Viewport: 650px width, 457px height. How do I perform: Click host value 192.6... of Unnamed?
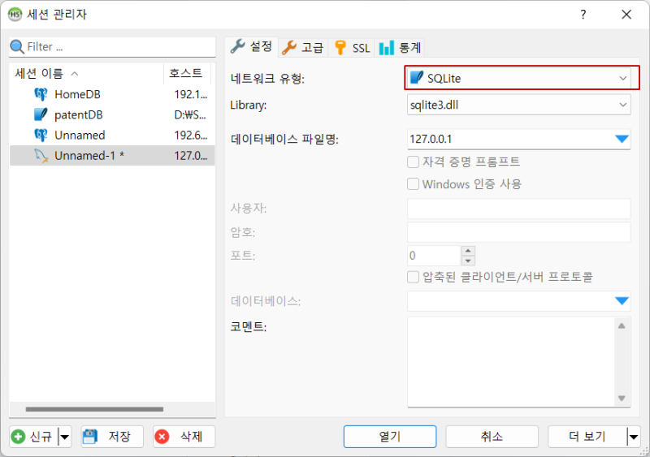[191, 135]
